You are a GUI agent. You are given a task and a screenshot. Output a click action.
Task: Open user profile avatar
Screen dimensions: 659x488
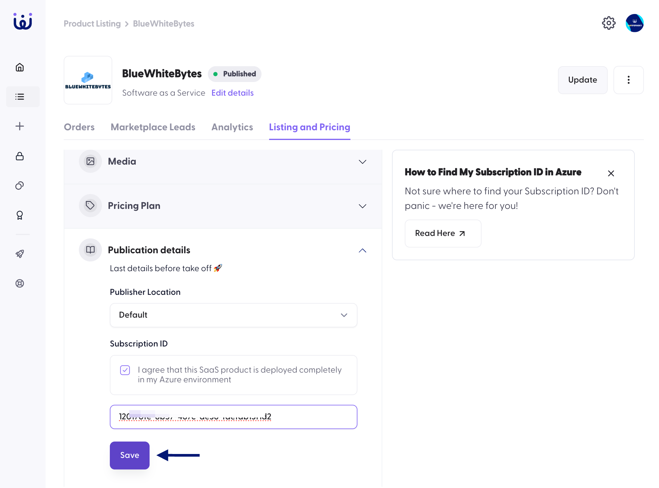coord(634,23)
